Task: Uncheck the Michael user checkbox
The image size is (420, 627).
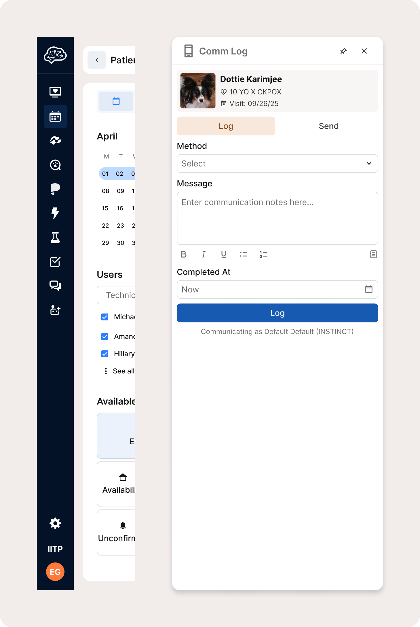Action: 105,317
